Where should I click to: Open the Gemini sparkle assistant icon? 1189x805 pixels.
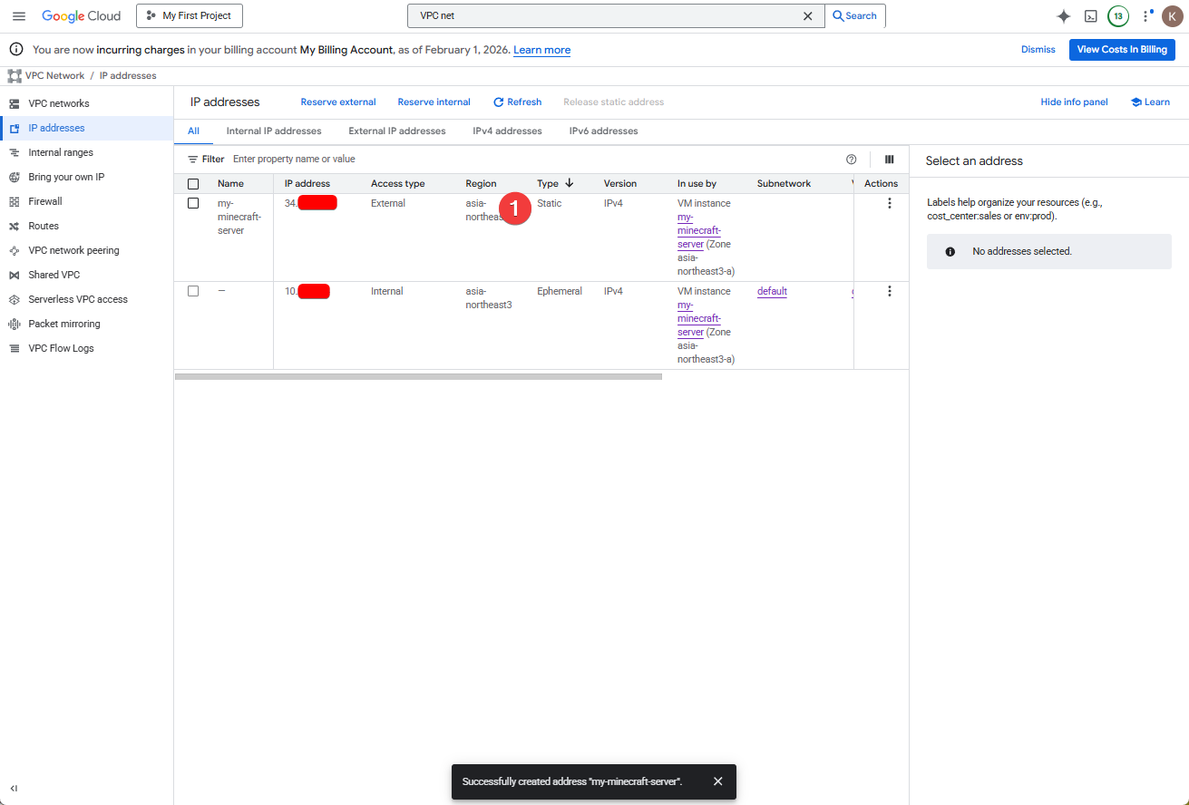tap(1064, 15)
